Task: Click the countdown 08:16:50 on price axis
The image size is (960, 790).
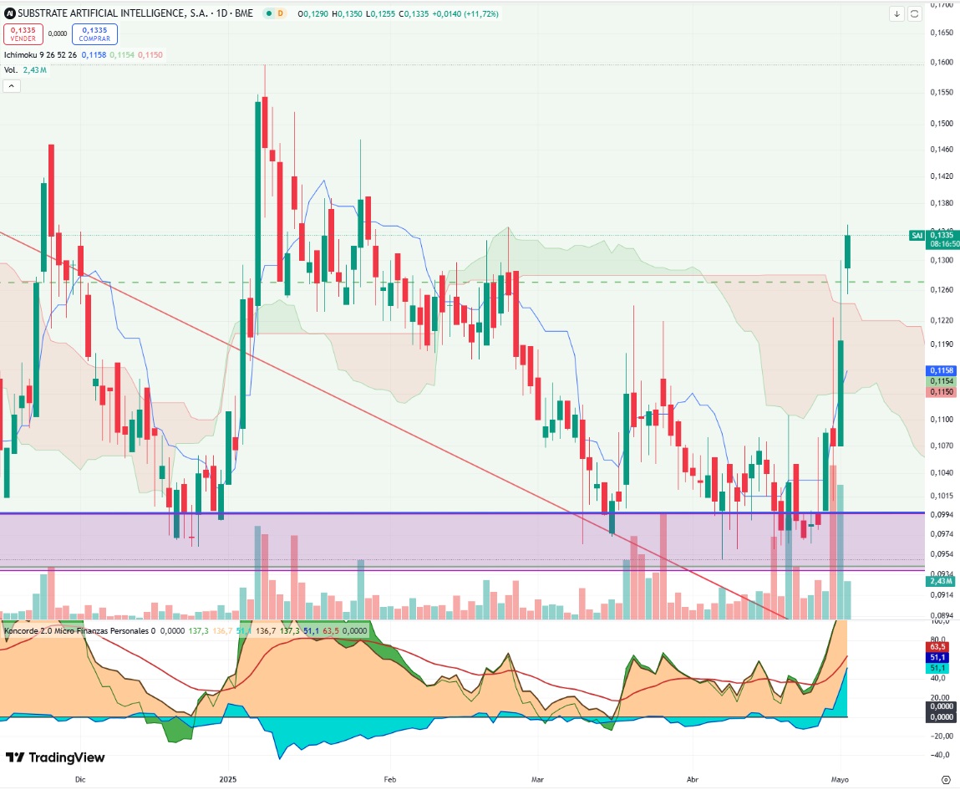Action: [x=944, y=244]
